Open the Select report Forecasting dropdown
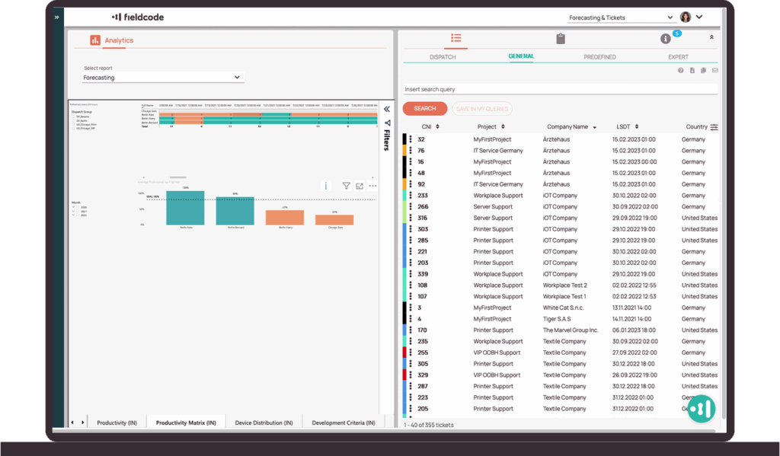 pos(162,78)
